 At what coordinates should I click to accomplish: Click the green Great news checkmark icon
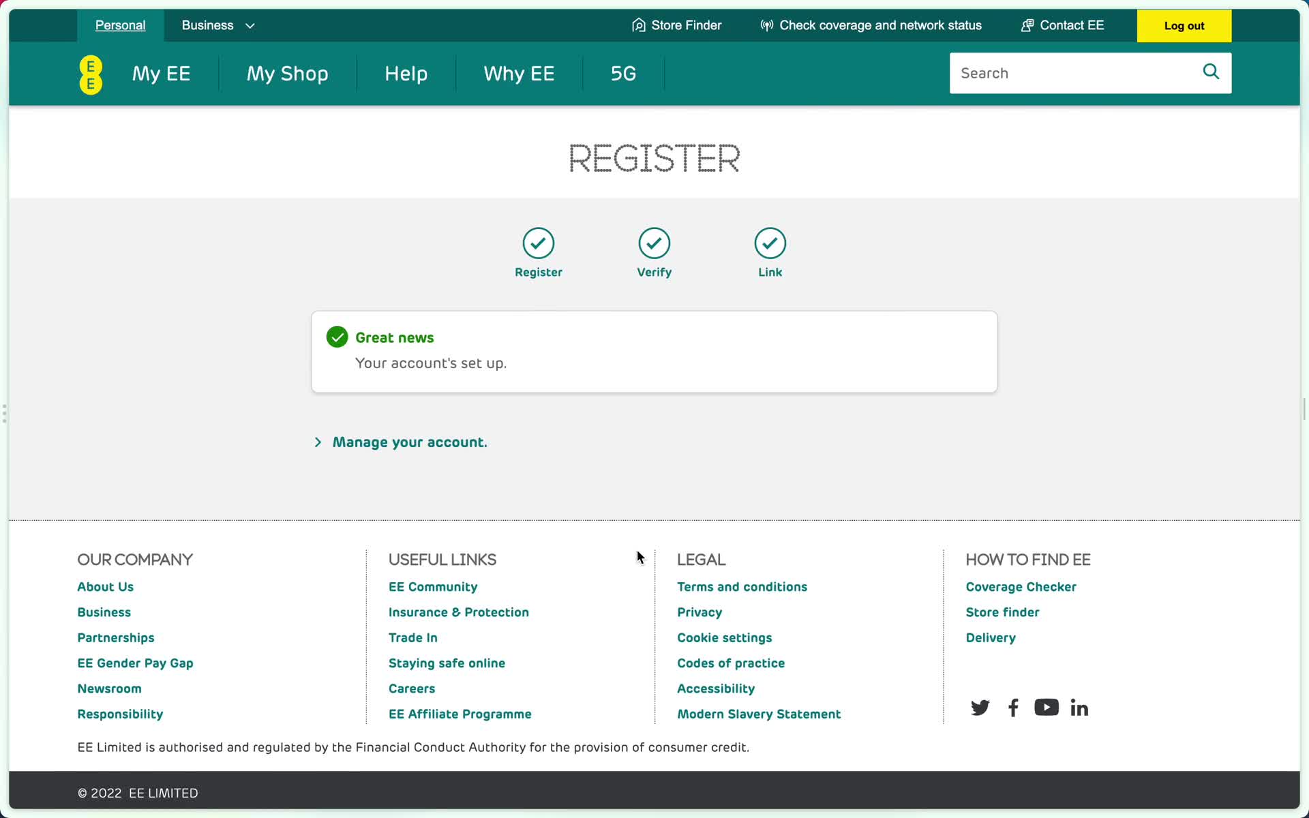337,337
